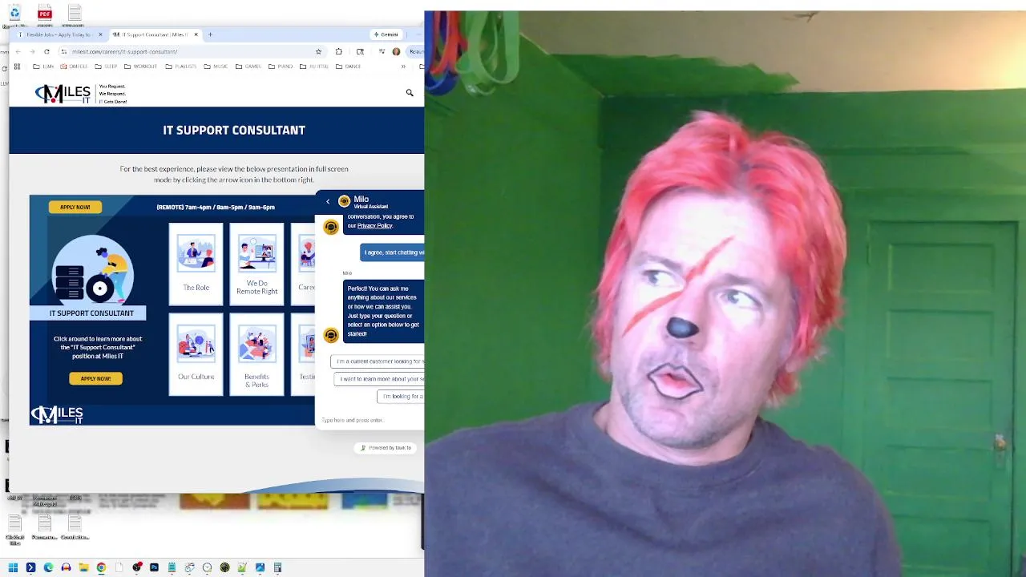Go forward in browser history

coord(32,51)
